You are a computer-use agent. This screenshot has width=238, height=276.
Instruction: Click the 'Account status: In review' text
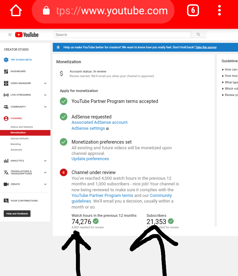tap(88, 71)
